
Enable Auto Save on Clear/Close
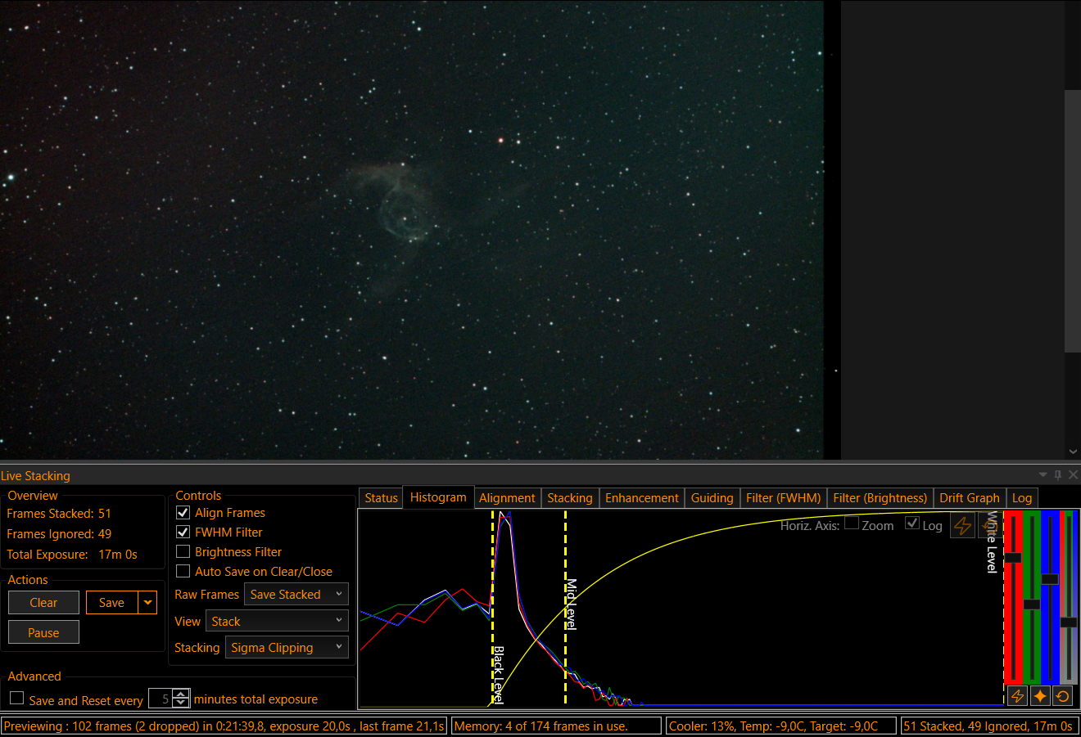coord(183,572)
